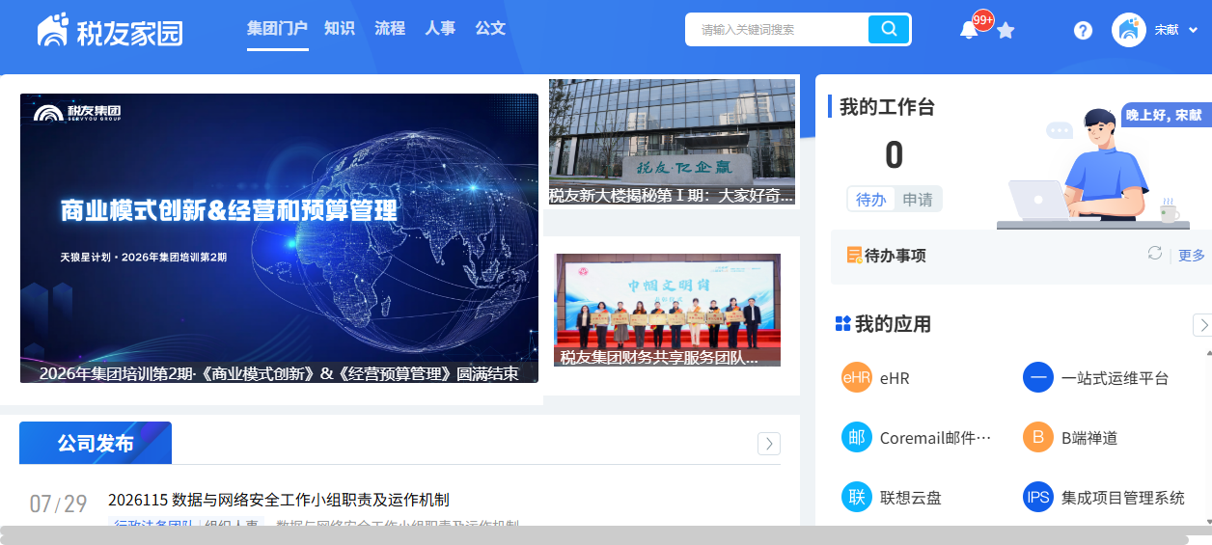Screen dimensions: 1212x545
Task: Open the 税友新大楼揭秘第Ⅰ期 news caption
Action: coord(672,196)
